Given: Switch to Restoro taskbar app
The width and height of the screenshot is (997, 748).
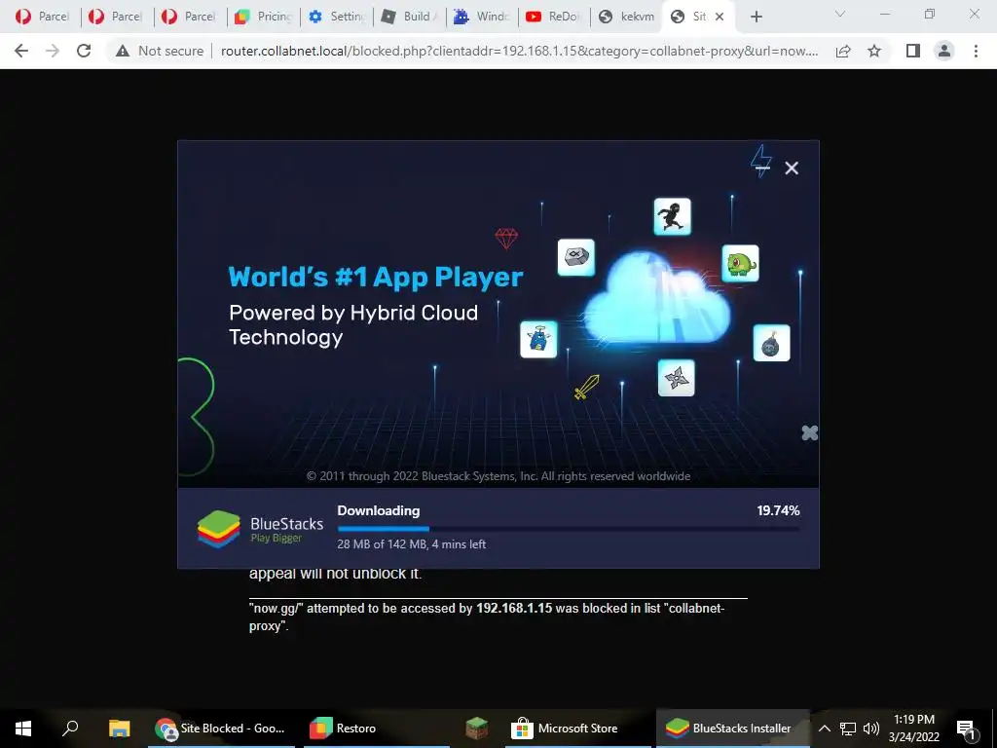Looking at the screenshot, I should pos(377,729).
